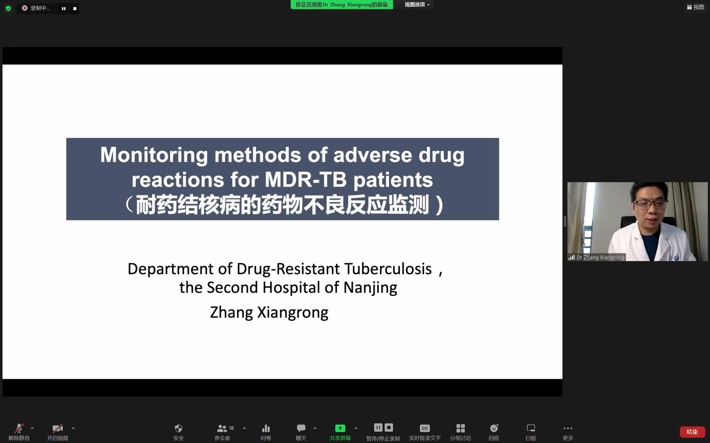Click the 录制中 recording status label
This screenshot has height=443, width=710.
click(x=40, y=8)
